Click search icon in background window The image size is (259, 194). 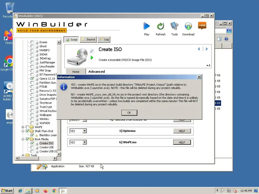pyautogui.click(x=229, y=31)
